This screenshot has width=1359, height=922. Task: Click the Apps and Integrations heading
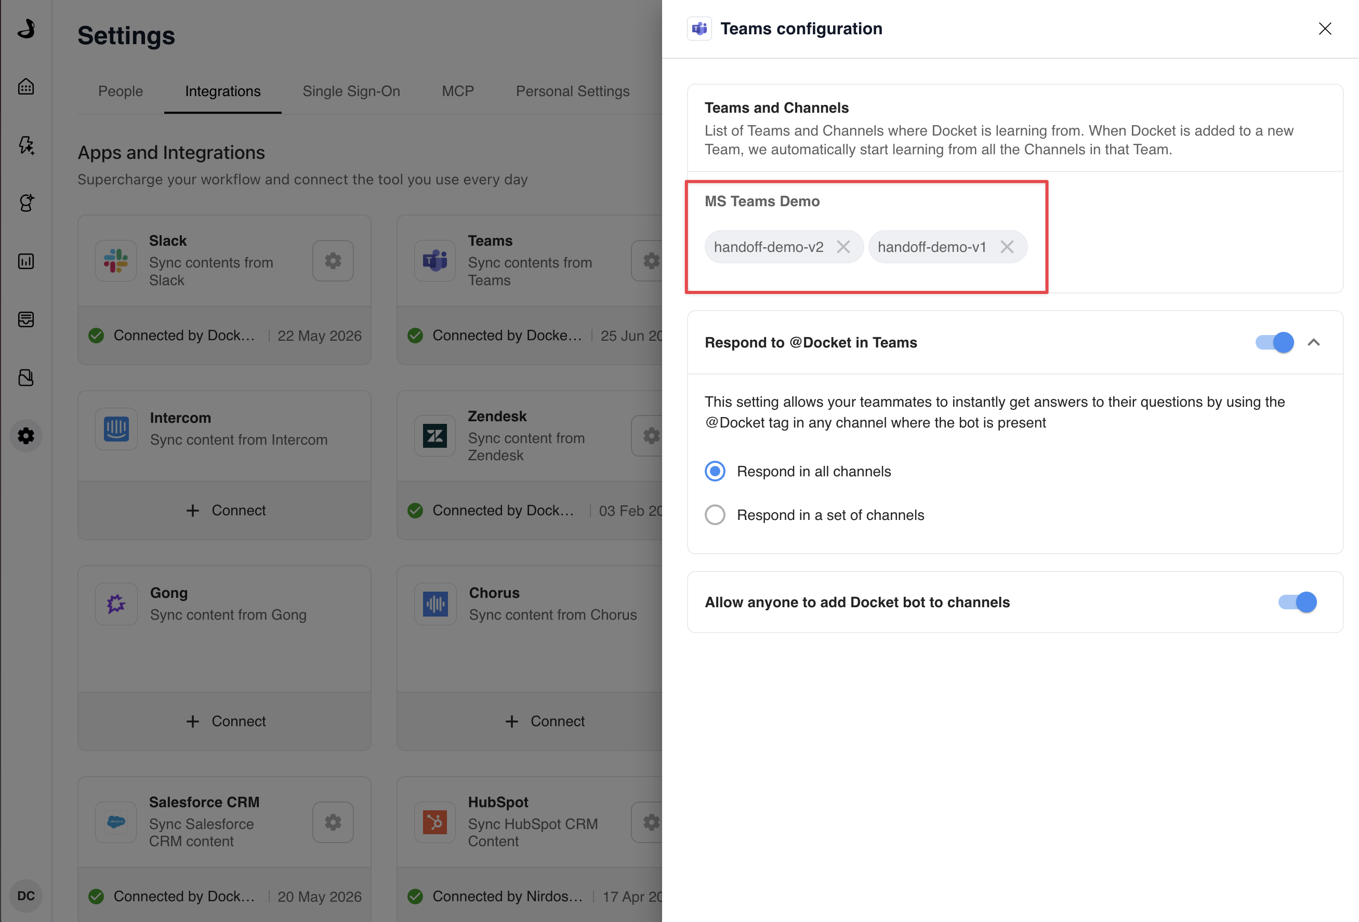pyautogui.click(x=171, y=153)
